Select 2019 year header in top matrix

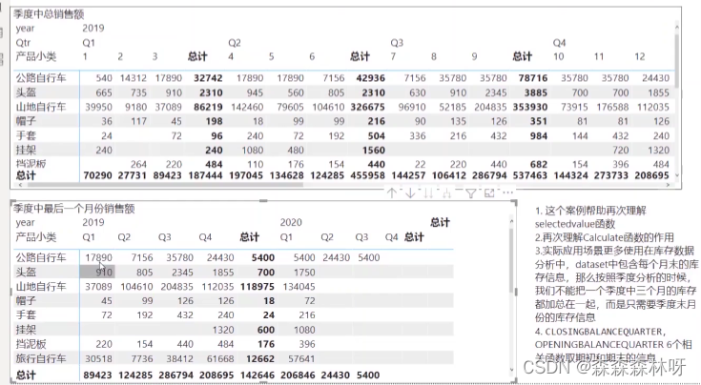(93, 29)
